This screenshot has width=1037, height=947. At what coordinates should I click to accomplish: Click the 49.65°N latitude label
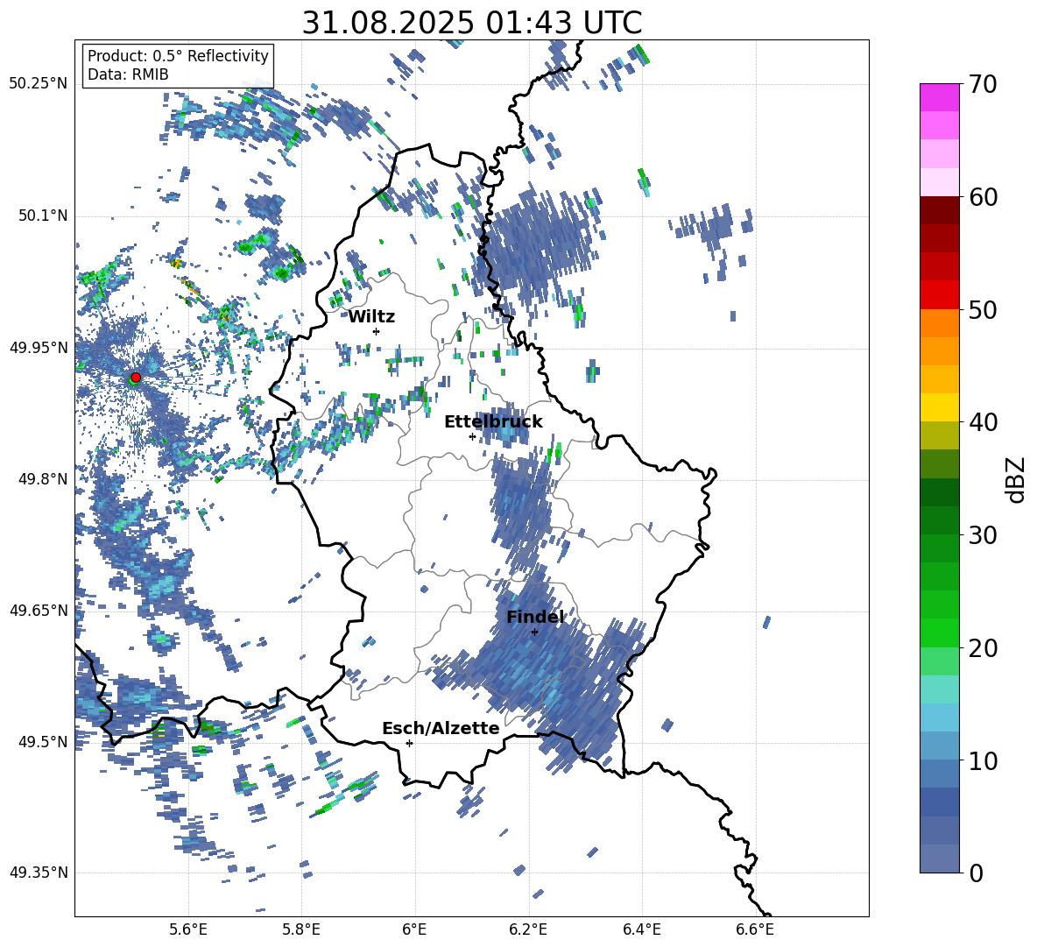39,610
